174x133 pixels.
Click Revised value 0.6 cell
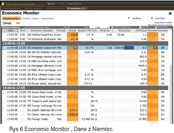click(152, 48)
